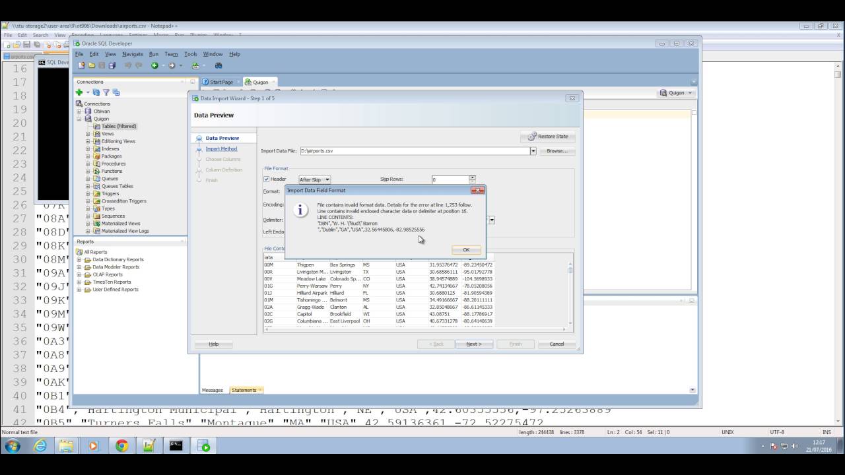845x475 pixels.
Task: Expand the Indexes tree node
Action: pos(88,148)
